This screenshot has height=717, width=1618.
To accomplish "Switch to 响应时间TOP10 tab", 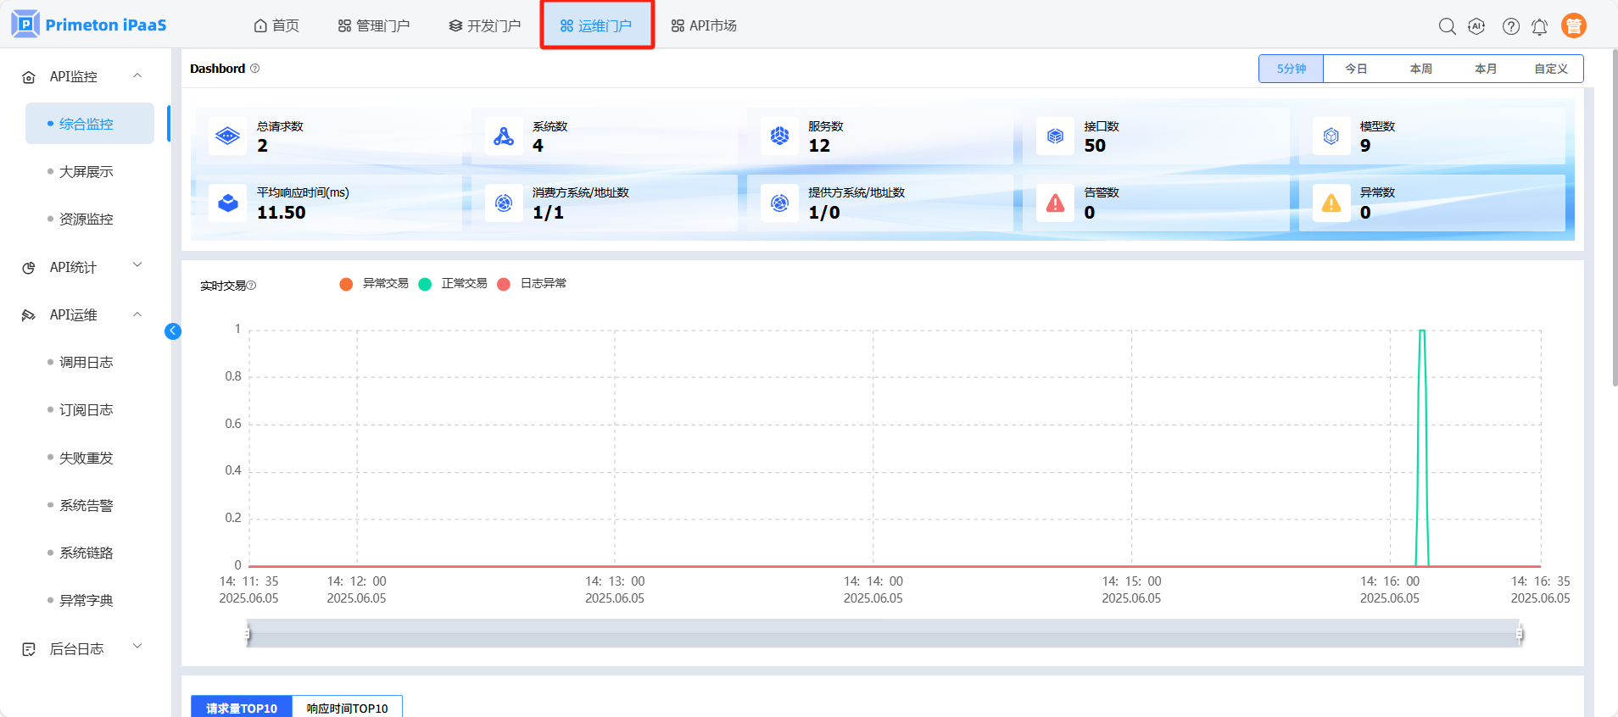I will click(347, 708).
